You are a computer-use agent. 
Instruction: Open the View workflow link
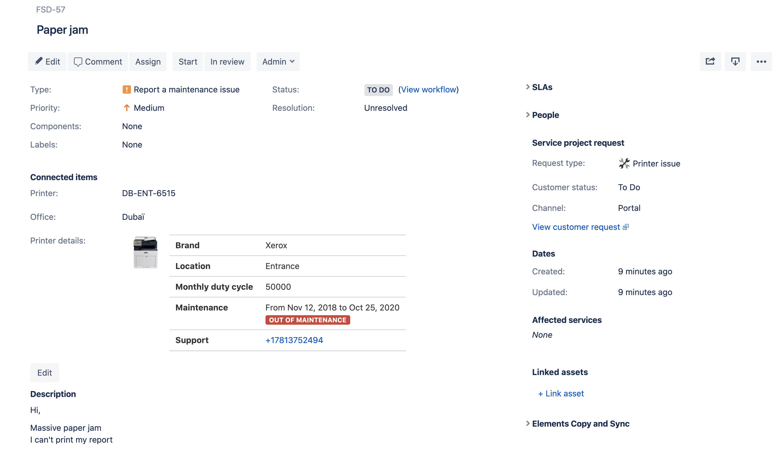pyautogui.click(x=428, y=89)
